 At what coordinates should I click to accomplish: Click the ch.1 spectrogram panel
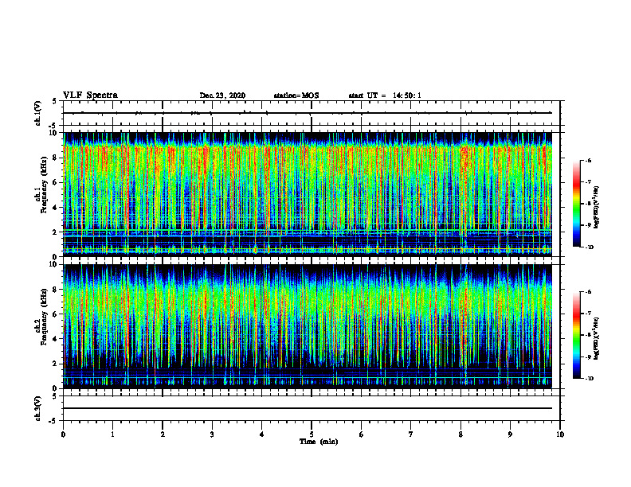[x=308, y=194]
